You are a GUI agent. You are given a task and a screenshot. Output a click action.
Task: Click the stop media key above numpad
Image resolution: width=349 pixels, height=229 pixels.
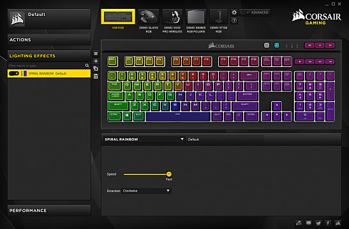point(300,62)
